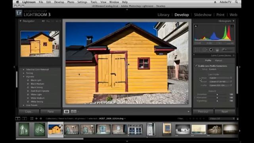The image size is (254, 143).
Task: Click the main window display icon in filmstrip bar
Action: pyautogui.click(x=18, y=118)
